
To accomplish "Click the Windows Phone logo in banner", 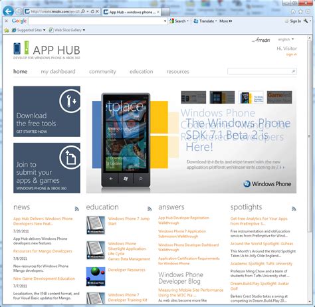I will [267, 184].
